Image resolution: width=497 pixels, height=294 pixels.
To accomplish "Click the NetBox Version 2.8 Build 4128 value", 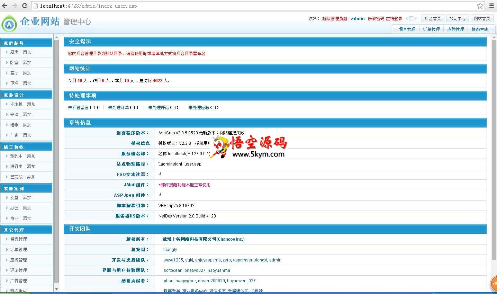I will [x=187, y=216].
